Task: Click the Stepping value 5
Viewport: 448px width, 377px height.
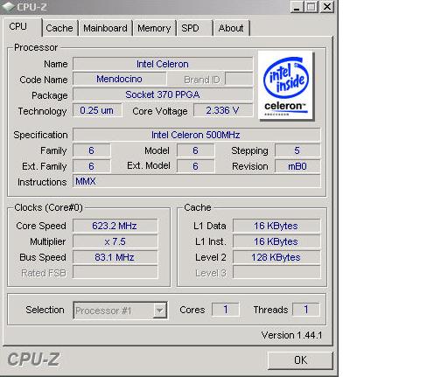Action: pyautogui.click(x=297, y=150)
